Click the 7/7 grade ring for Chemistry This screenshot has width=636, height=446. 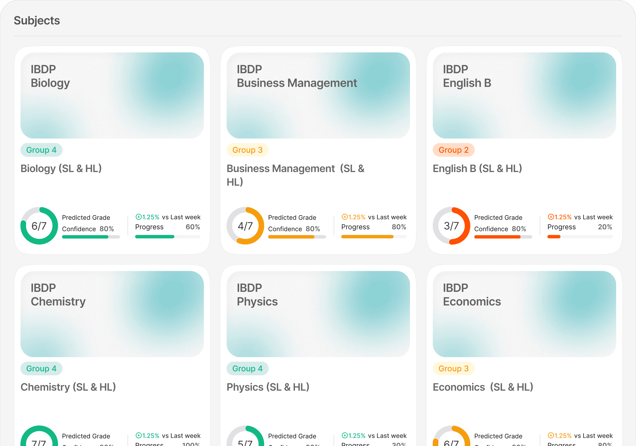(39, 436)
